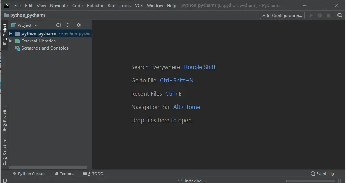Image resolution: width=346 pixels, height=183 pixels.
Task: Open the Refactor menu
Action: (x=95, y=6)
